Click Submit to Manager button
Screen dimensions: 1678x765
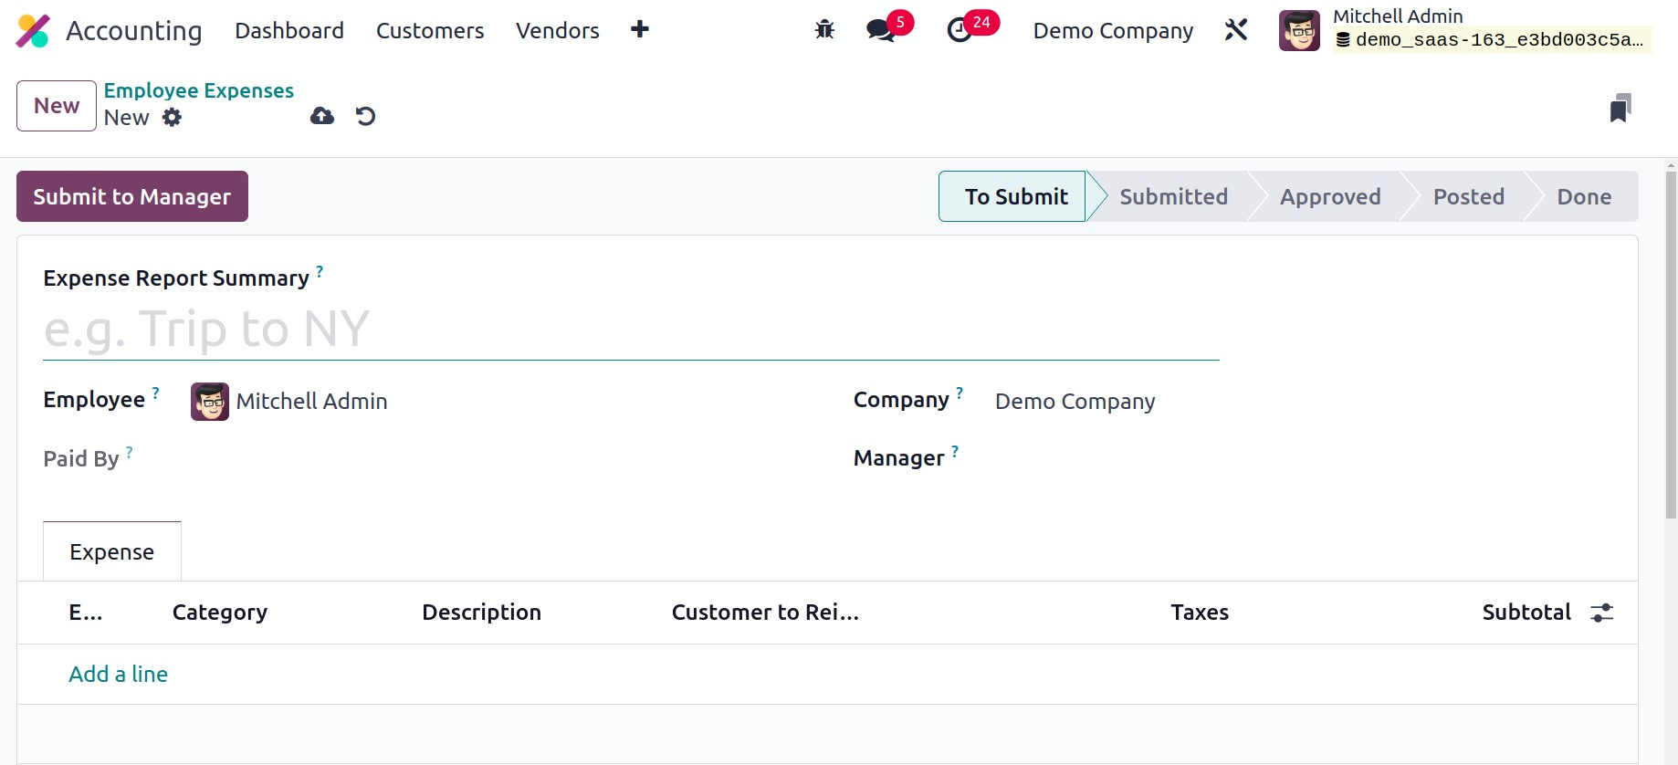tap(132, 196)
